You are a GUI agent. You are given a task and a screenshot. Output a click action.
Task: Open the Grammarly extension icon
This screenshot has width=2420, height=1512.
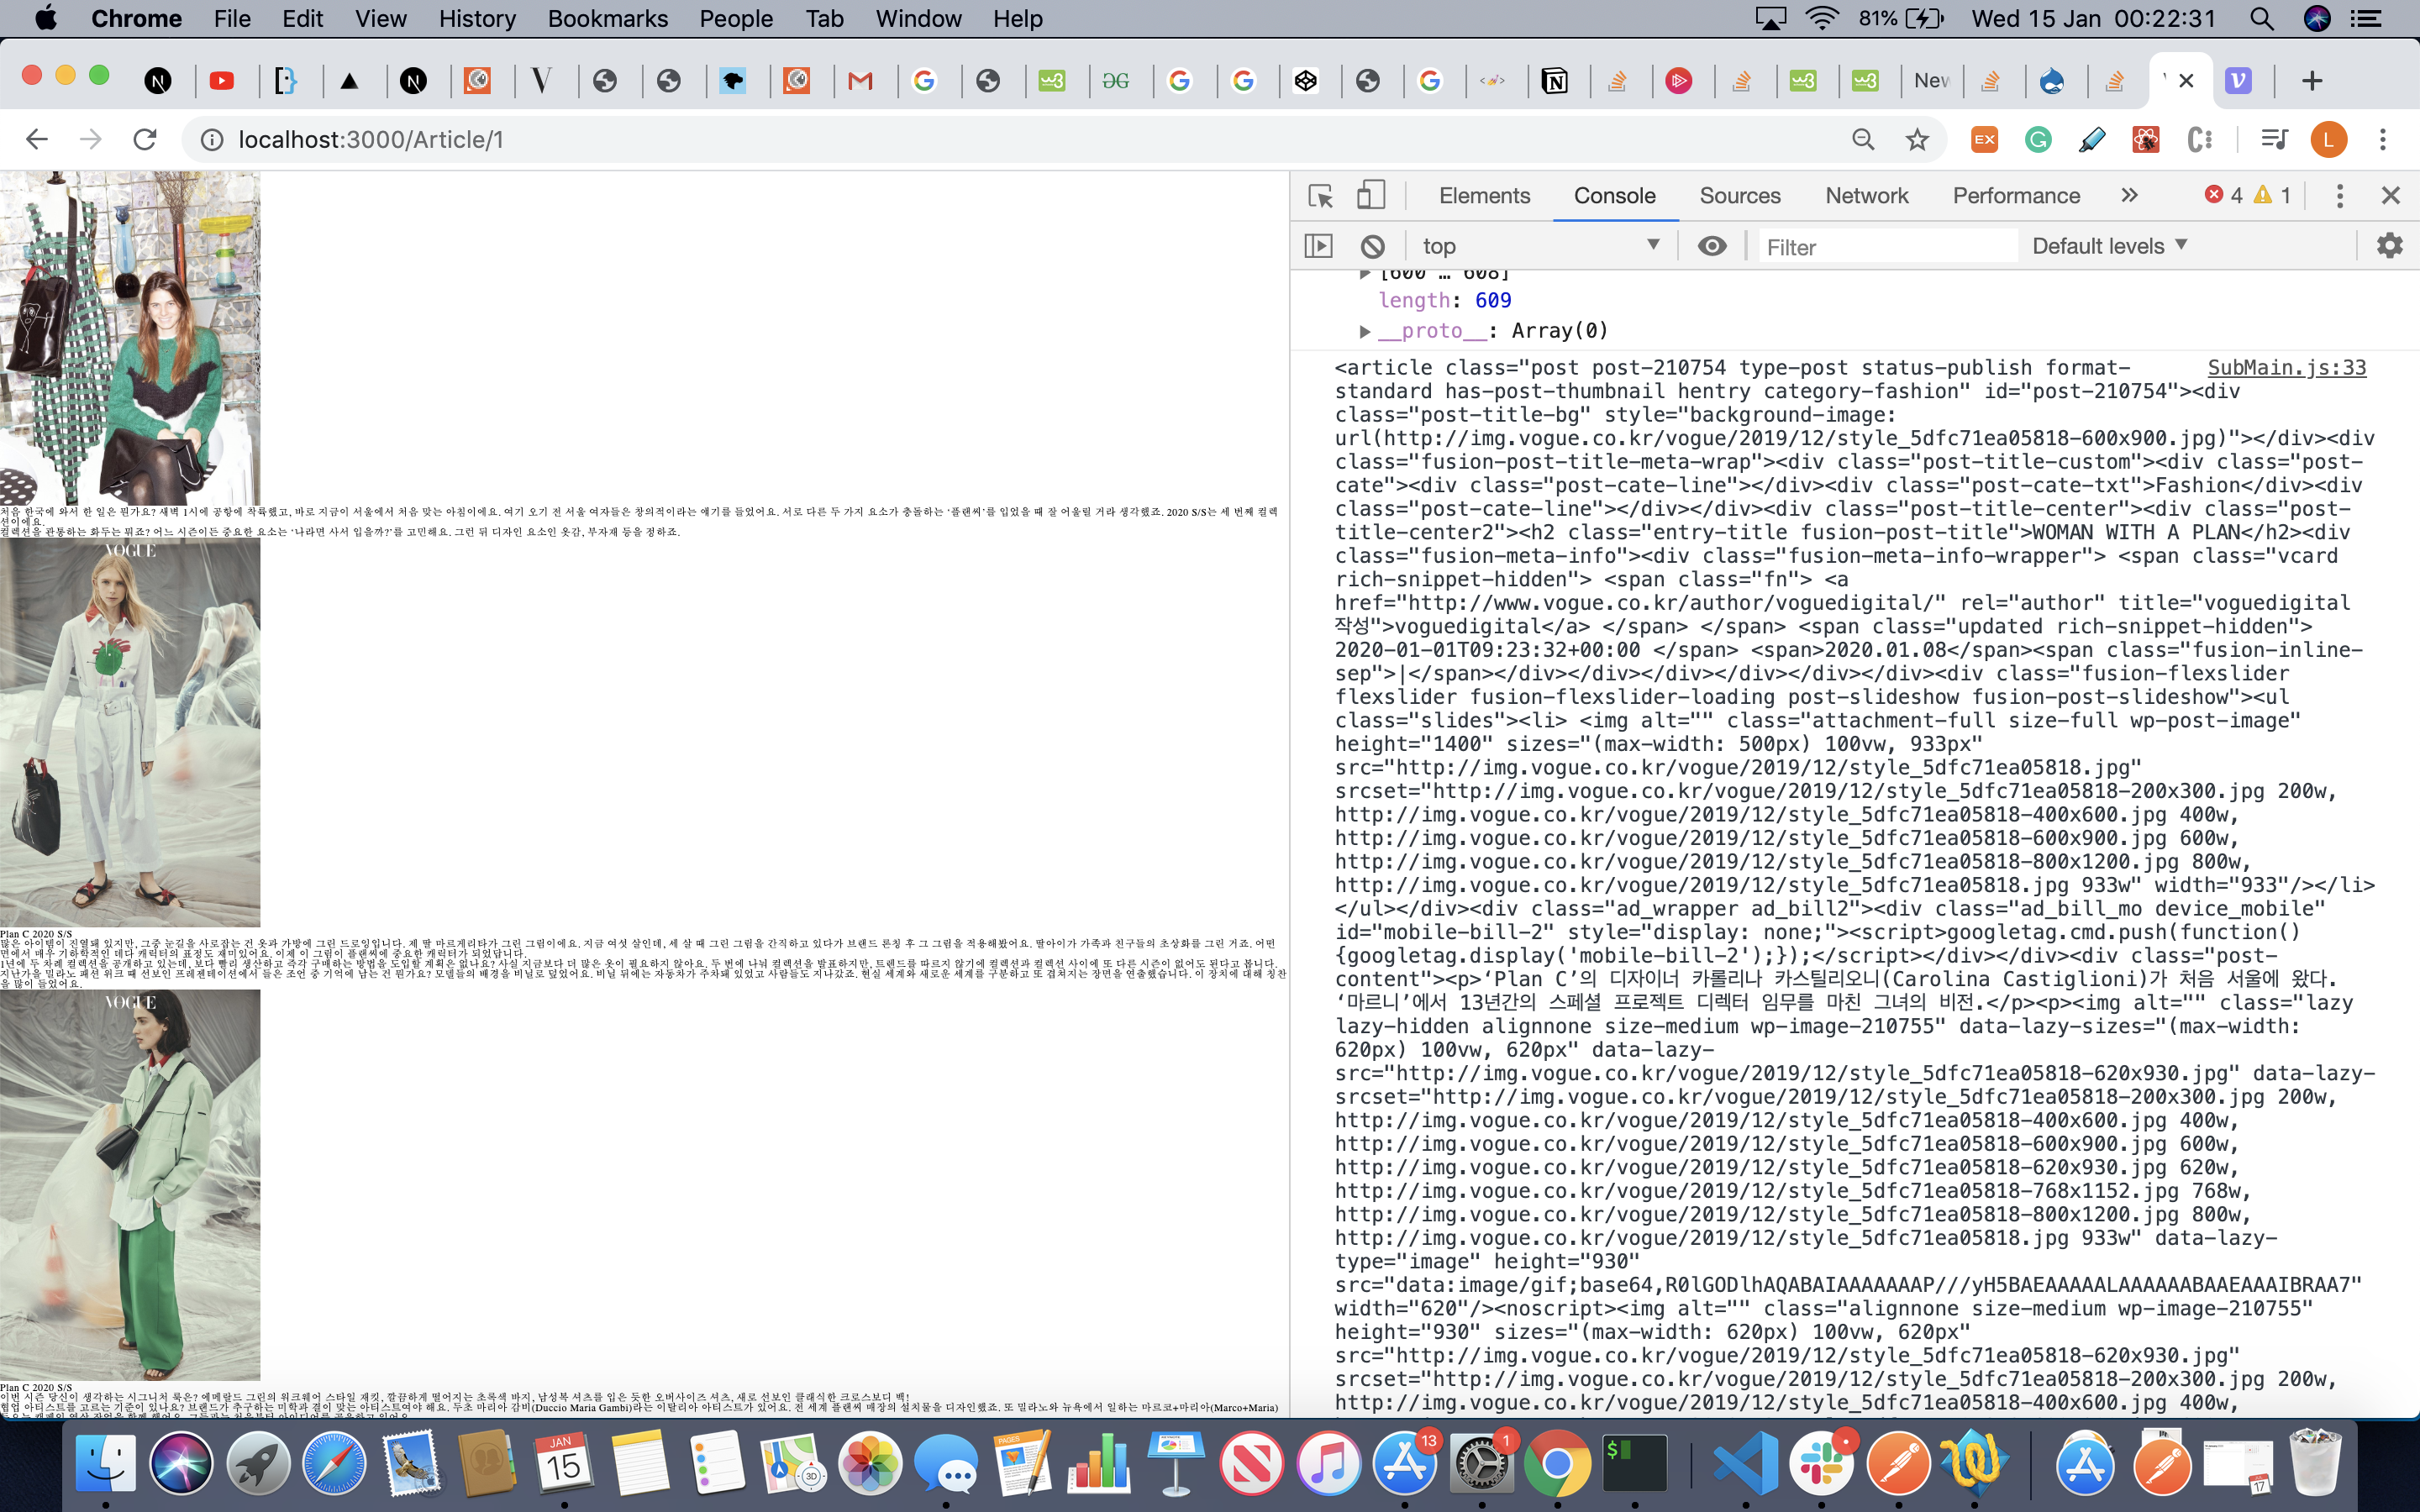click(x=2038, y=140)
